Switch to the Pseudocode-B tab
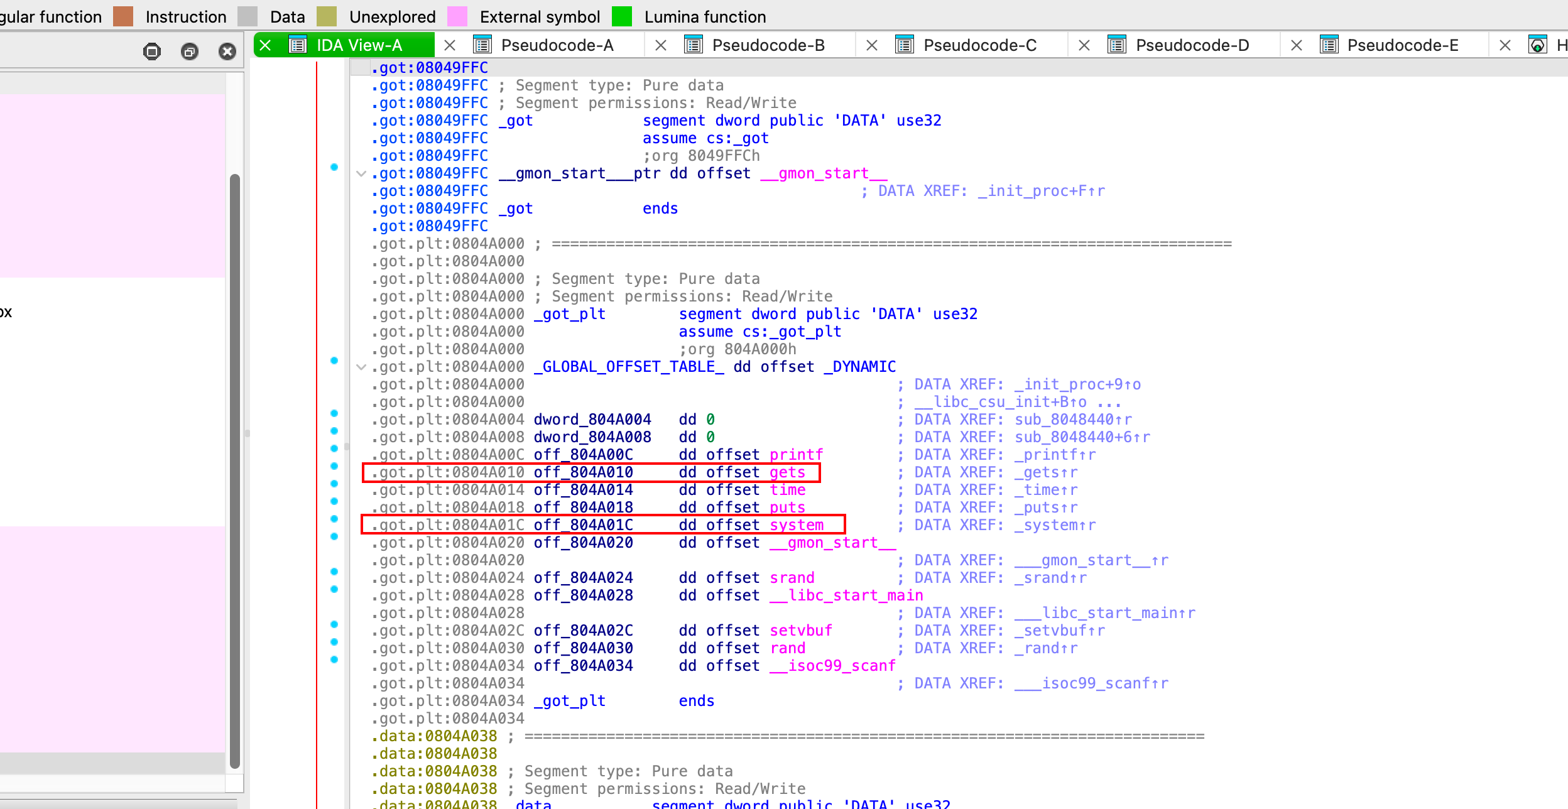 (768, 45)
